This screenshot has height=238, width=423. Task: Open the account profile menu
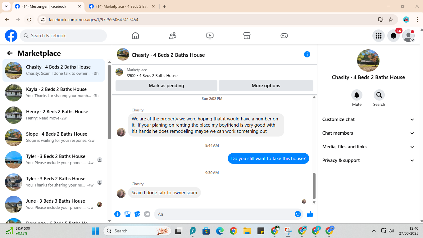click(x=408, y=36)
